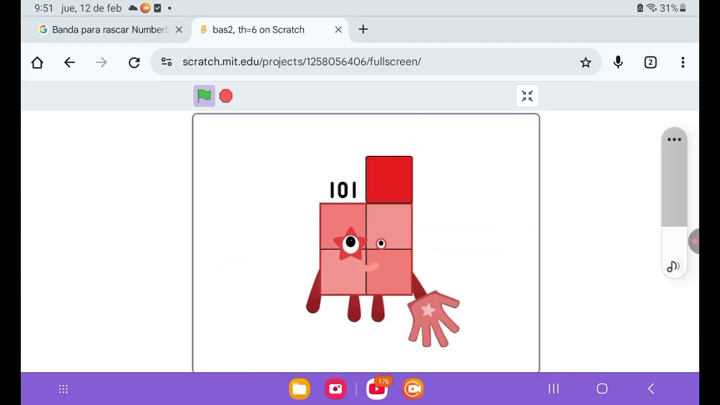The width and height of the screenshot is (720, 405).
Task: Open the orange screen recorder app
Action: point(413,389)
